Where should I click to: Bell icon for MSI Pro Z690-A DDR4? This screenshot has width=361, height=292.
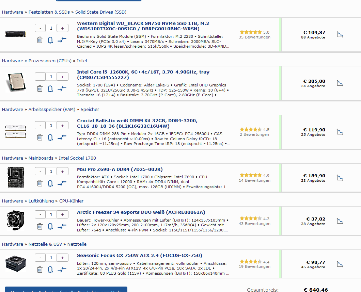(50, 183)
